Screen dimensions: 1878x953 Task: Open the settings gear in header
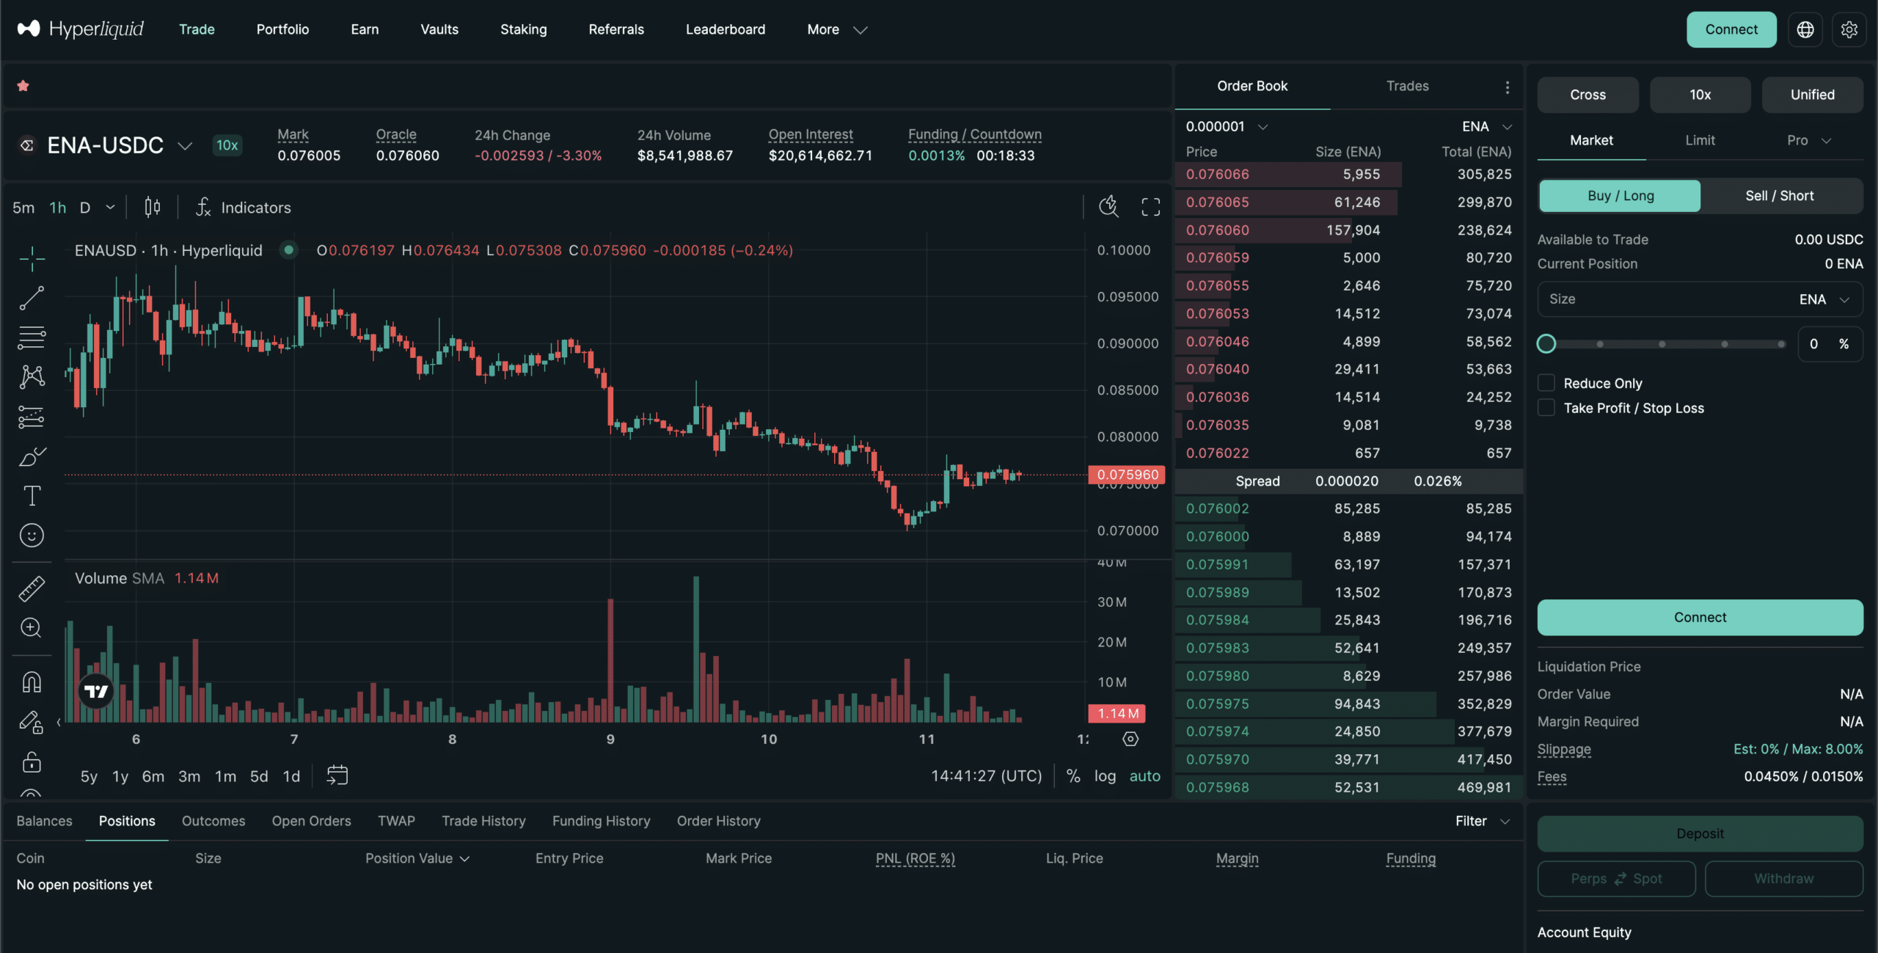1849,29
